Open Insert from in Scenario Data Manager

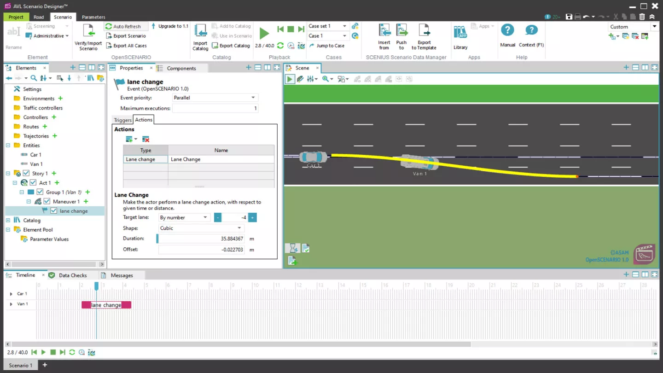[384, 31]
